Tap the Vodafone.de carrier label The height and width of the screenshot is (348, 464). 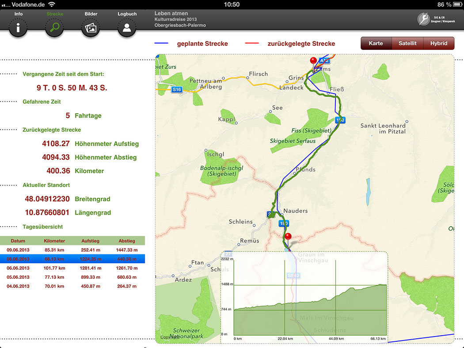(28, 4)
